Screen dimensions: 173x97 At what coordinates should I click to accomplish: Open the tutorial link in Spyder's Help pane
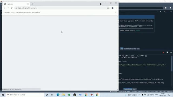pyautogui.click(x=138, y=30)
